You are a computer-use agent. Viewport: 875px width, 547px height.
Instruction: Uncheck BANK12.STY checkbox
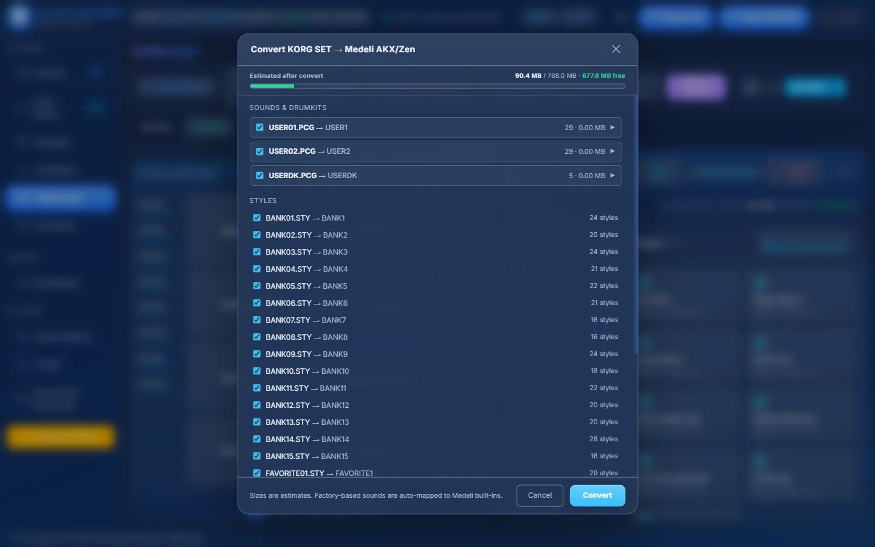(x=256, y=405)
